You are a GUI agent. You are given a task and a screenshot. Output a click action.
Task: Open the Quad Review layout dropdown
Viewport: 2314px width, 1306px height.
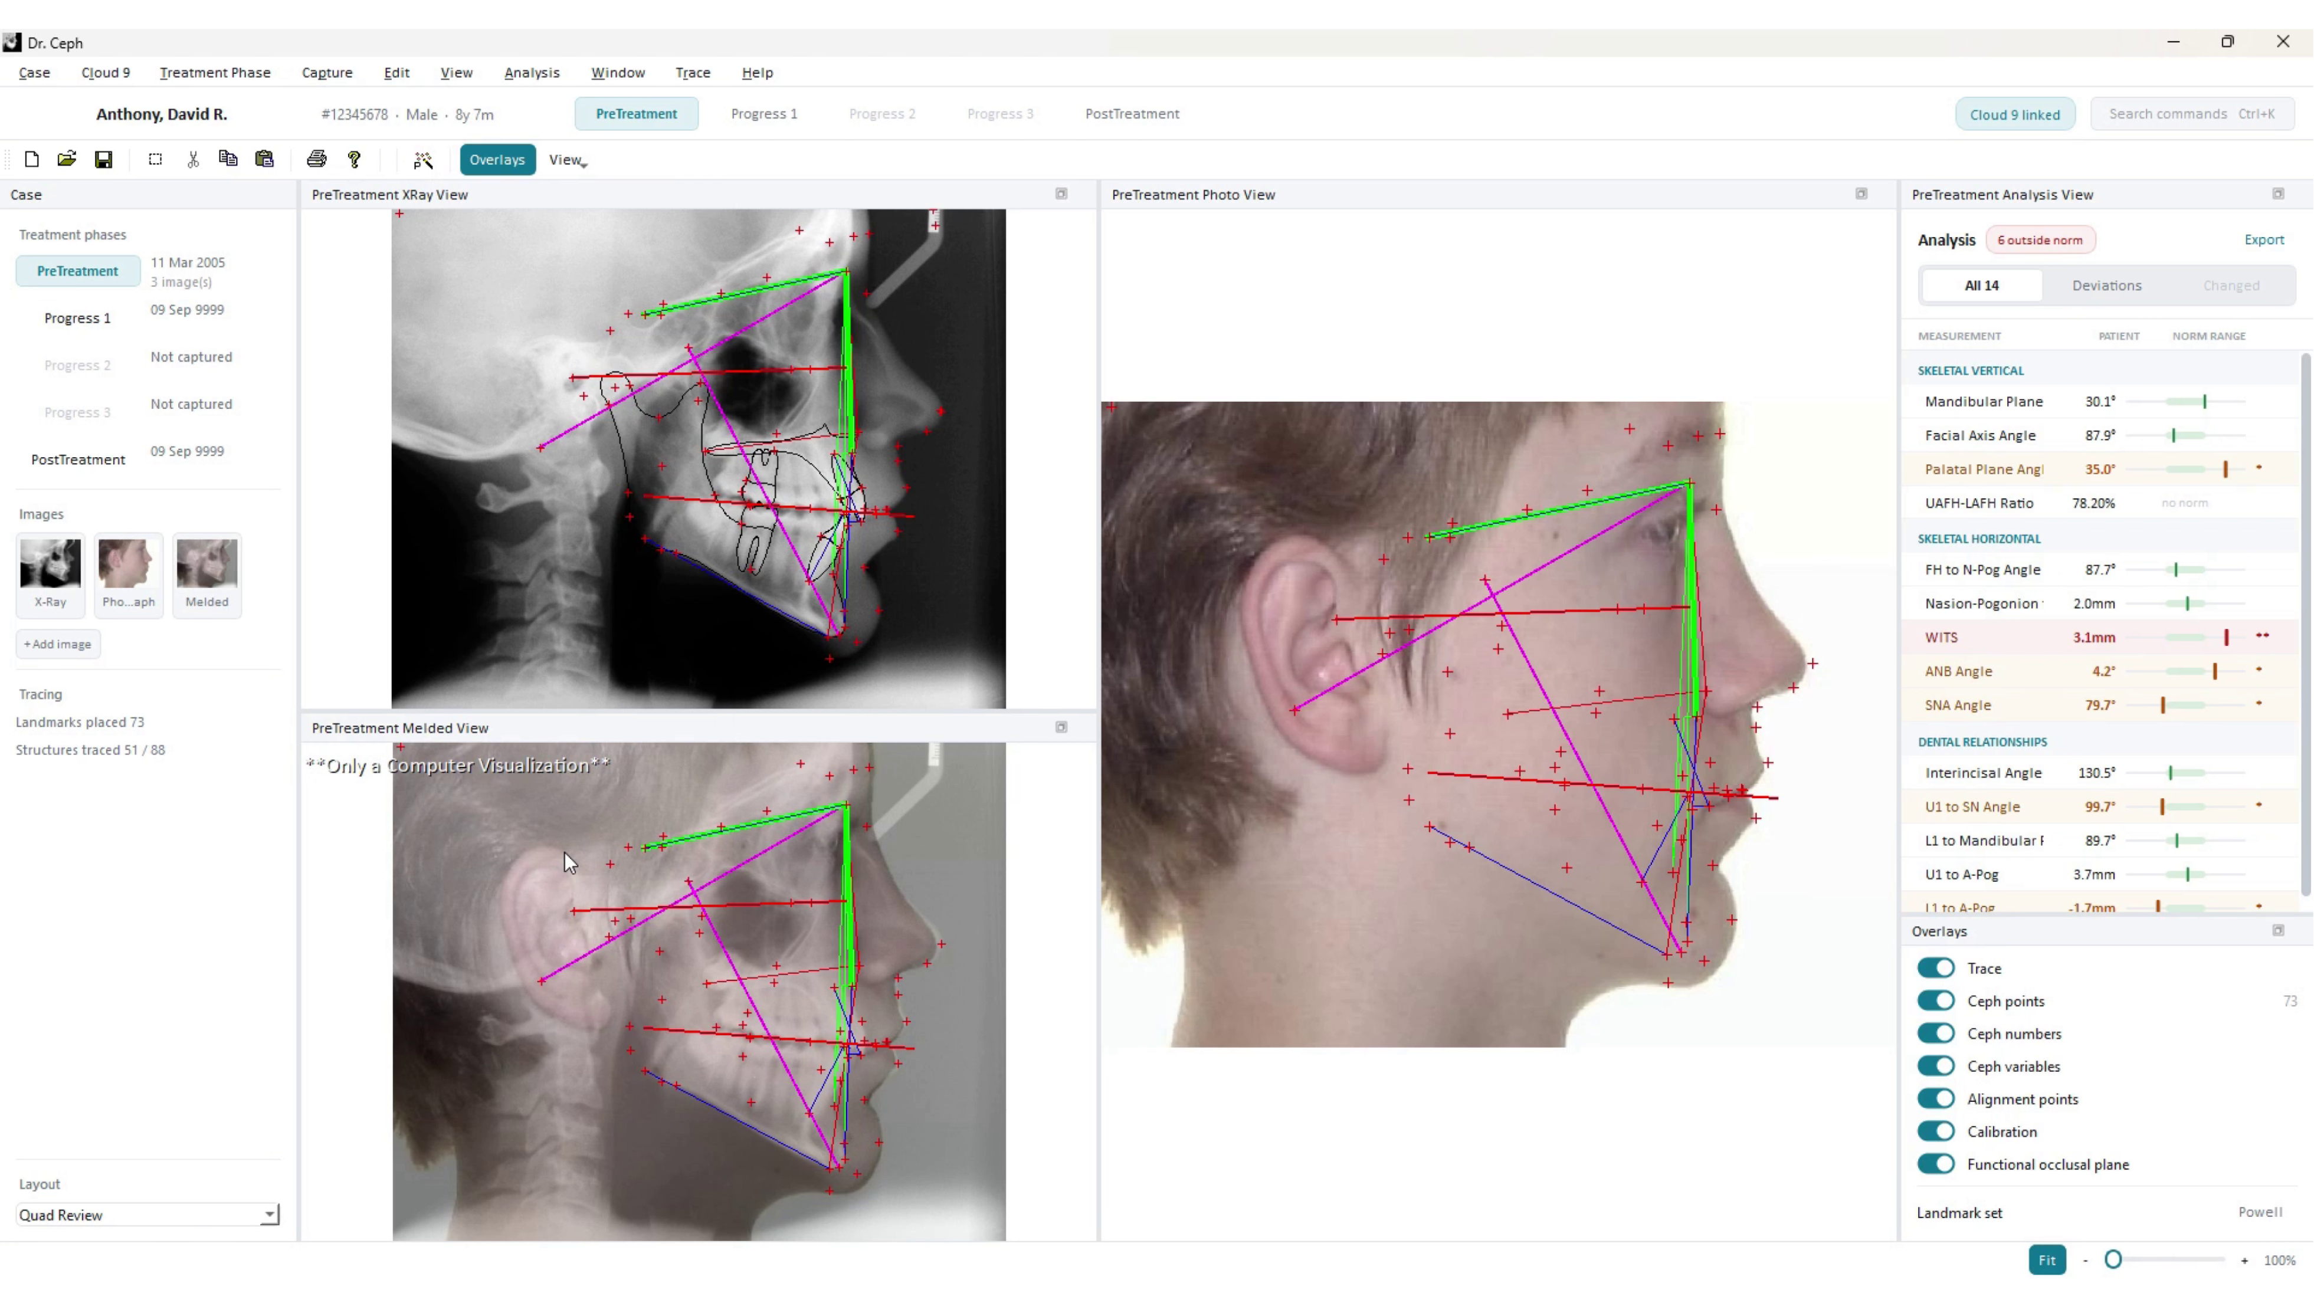pos(148,1215)
